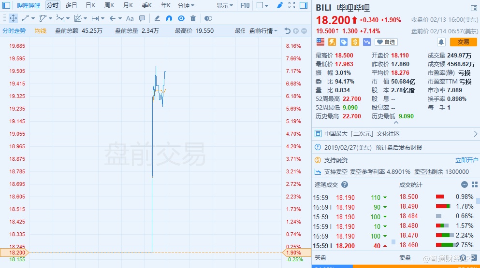Select the arrow annotation tool
The image size is (480, 268).
click(113, 18)
